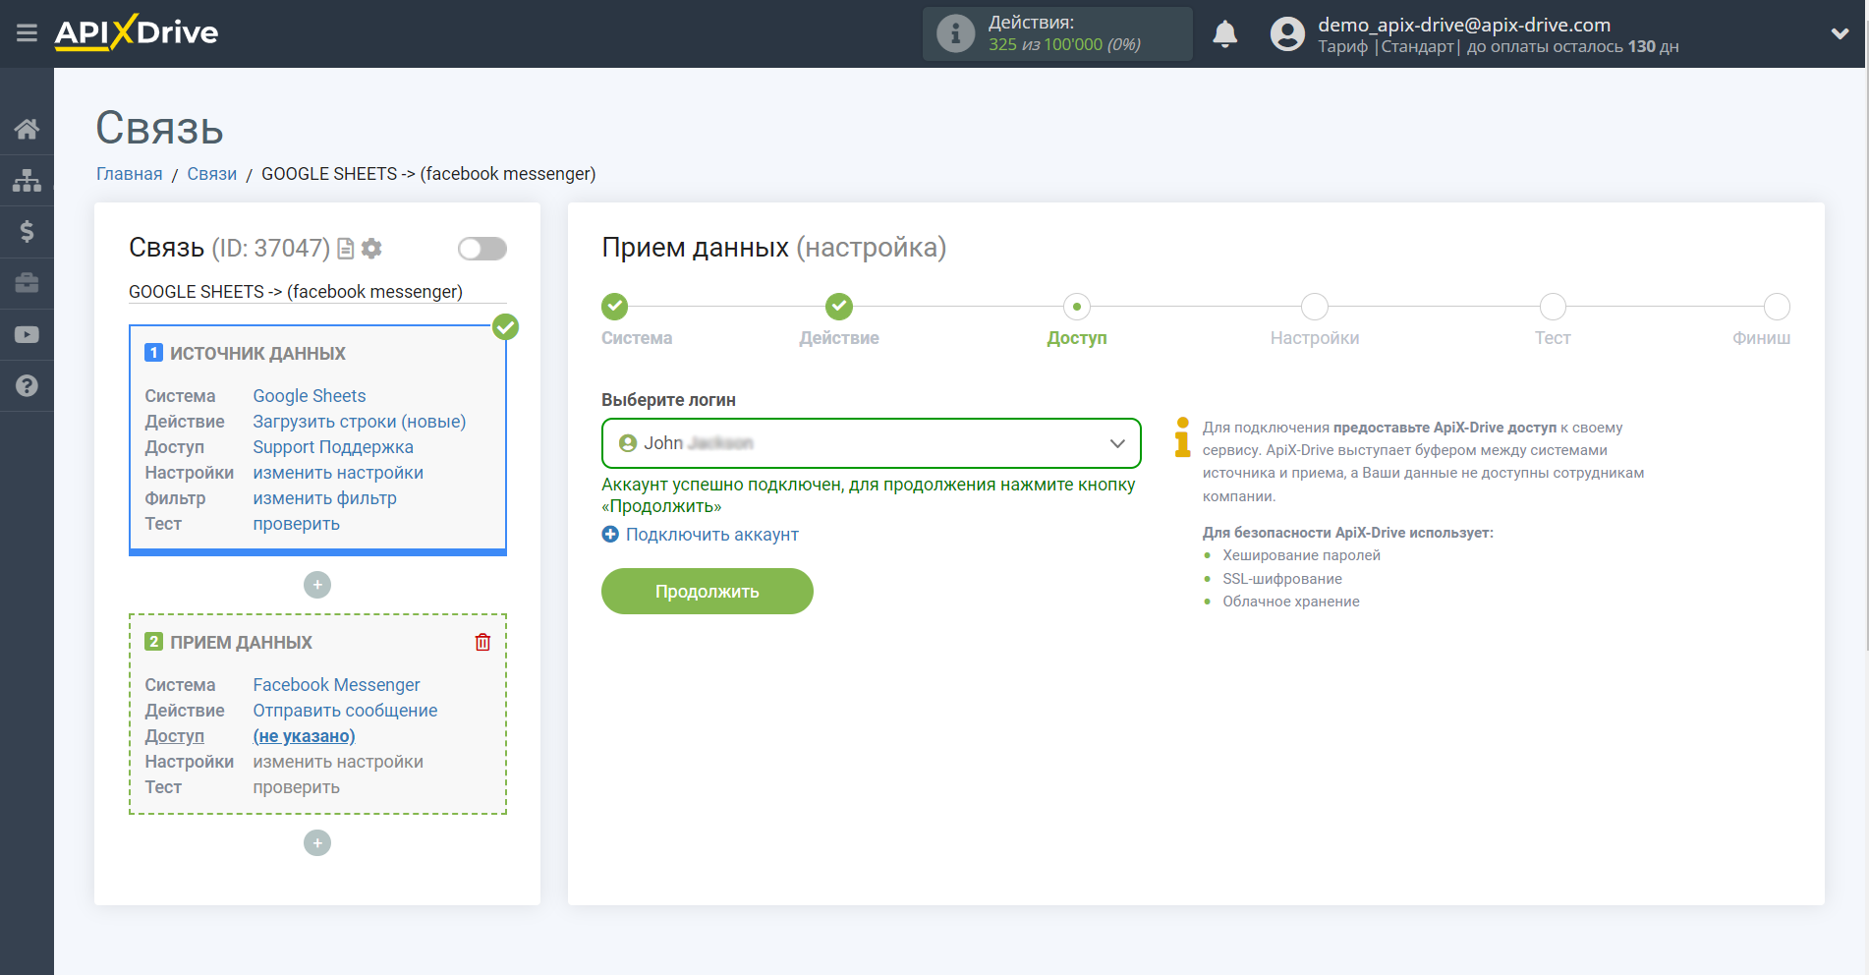Add step between source and receiver

pos(317,585)
